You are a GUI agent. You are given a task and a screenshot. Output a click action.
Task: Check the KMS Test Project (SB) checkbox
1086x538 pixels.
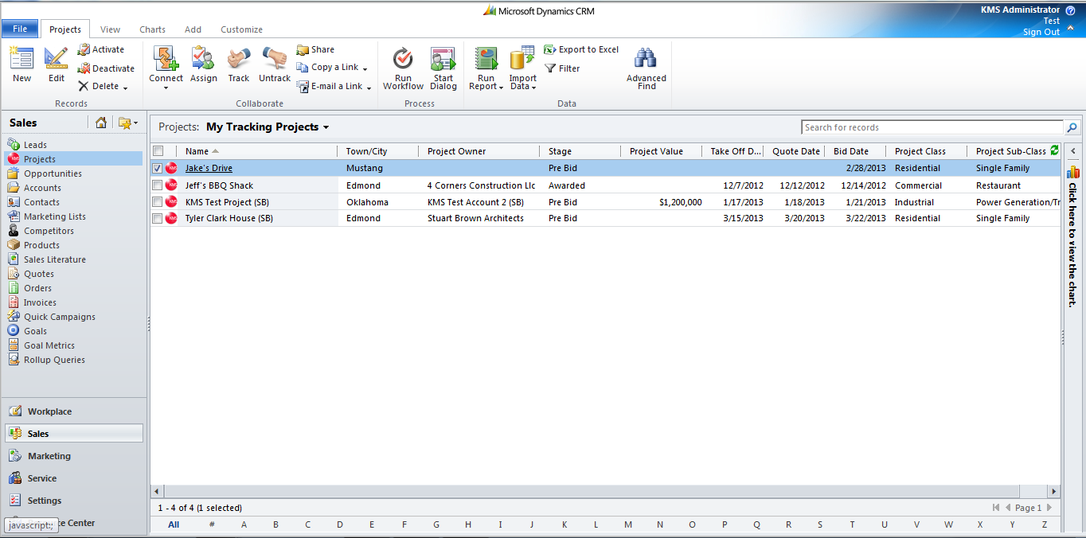point(158,202)
